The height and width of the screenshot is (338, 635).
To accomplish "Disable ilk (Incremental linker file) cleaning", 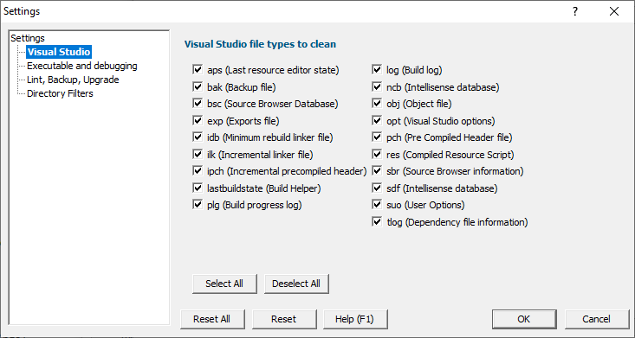I will click(x=198, y=155).
